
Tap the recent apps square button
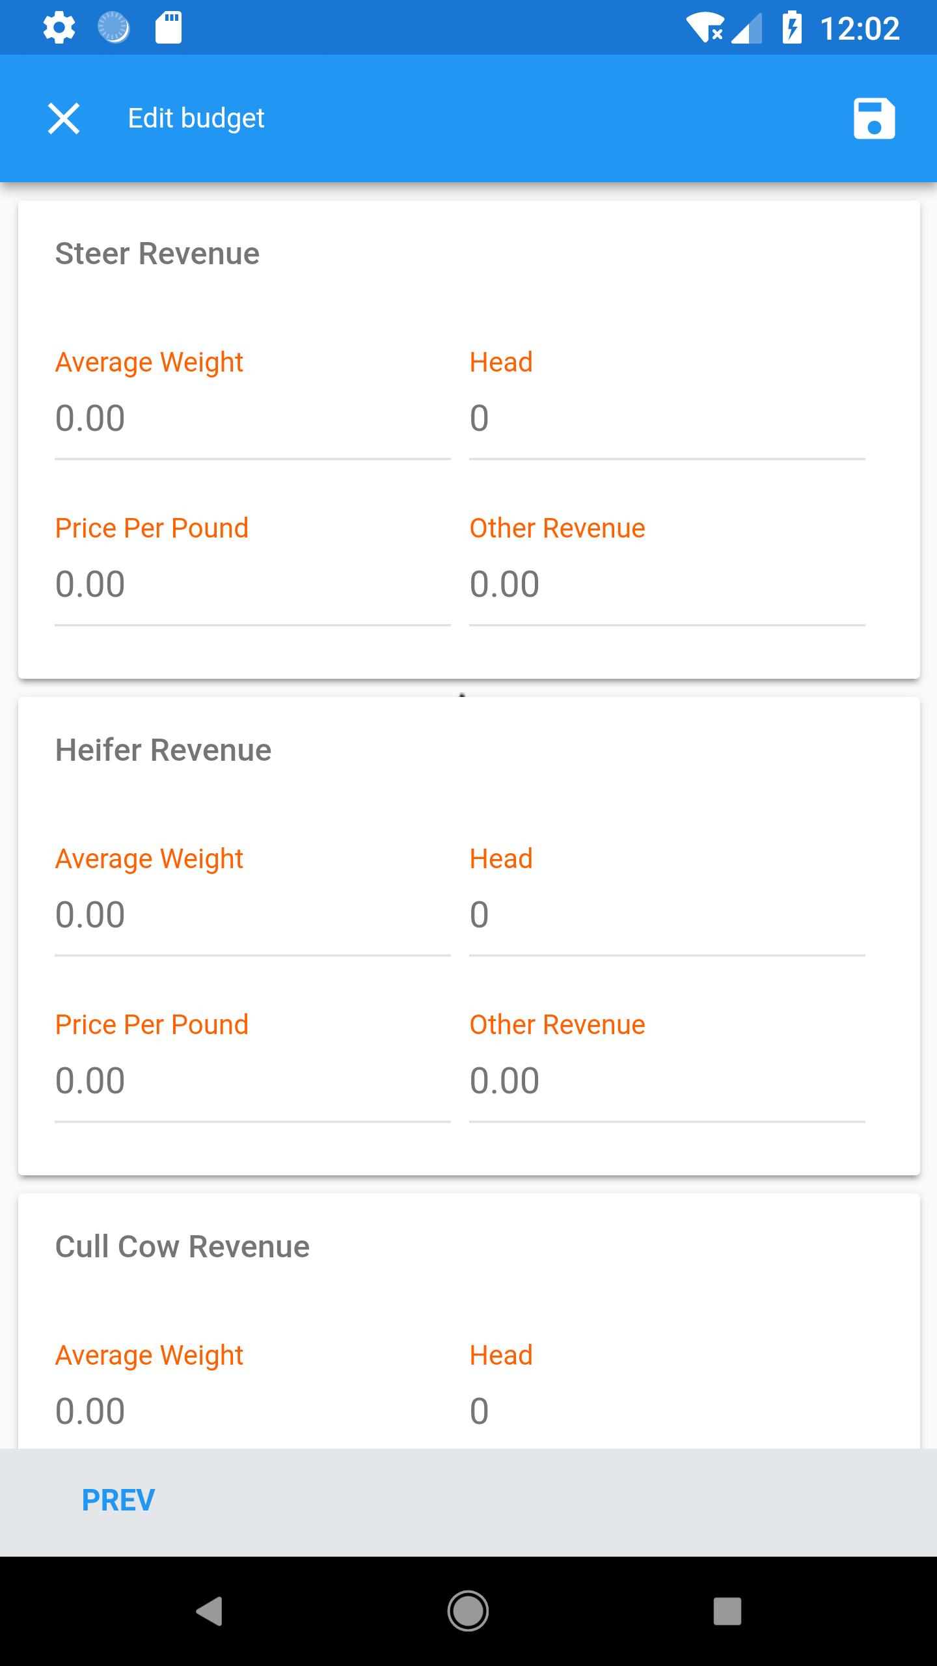[x=727, y=1611]
